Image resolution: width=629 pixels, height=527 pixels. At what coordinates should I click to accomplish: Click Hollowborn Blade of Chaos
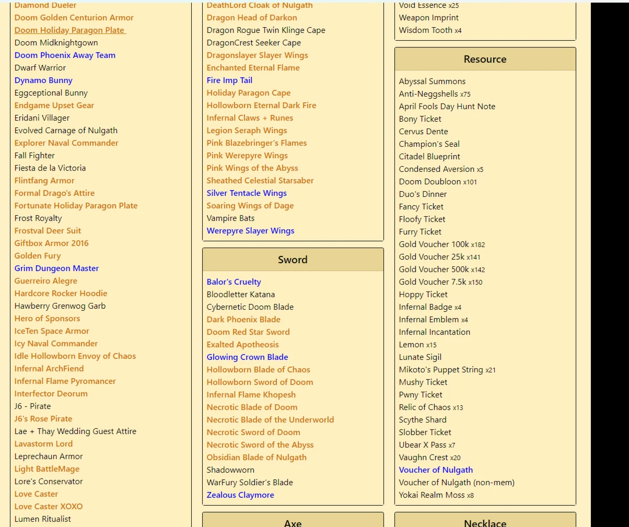point(258,370)
